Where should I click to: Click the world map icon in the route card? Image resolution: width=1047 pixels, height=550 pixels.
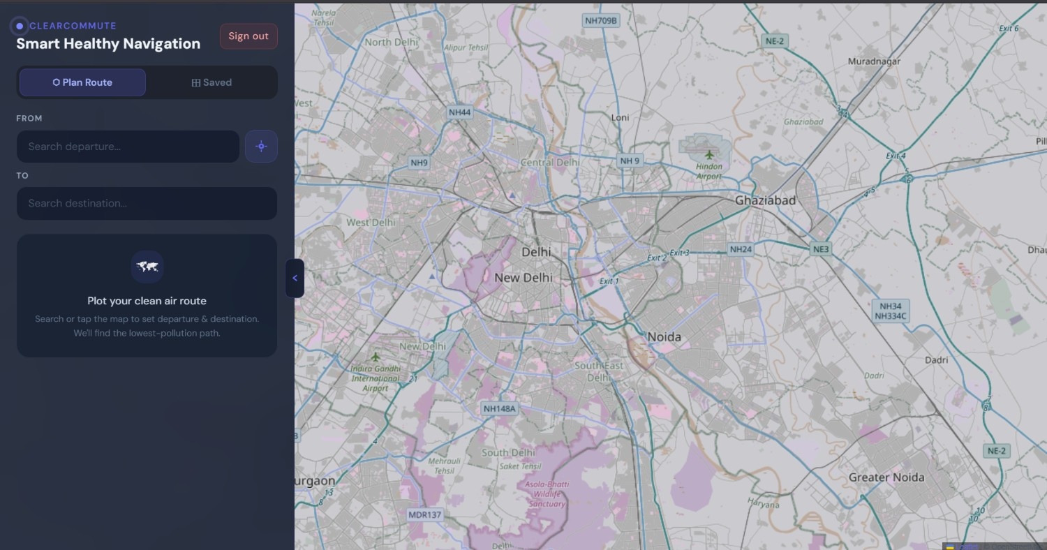coord(147,267)
